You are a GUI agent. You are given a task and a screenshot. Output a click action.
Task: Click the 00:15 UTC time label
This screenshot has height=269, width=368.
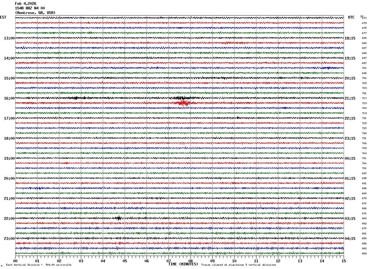click(x=350, y=158)
